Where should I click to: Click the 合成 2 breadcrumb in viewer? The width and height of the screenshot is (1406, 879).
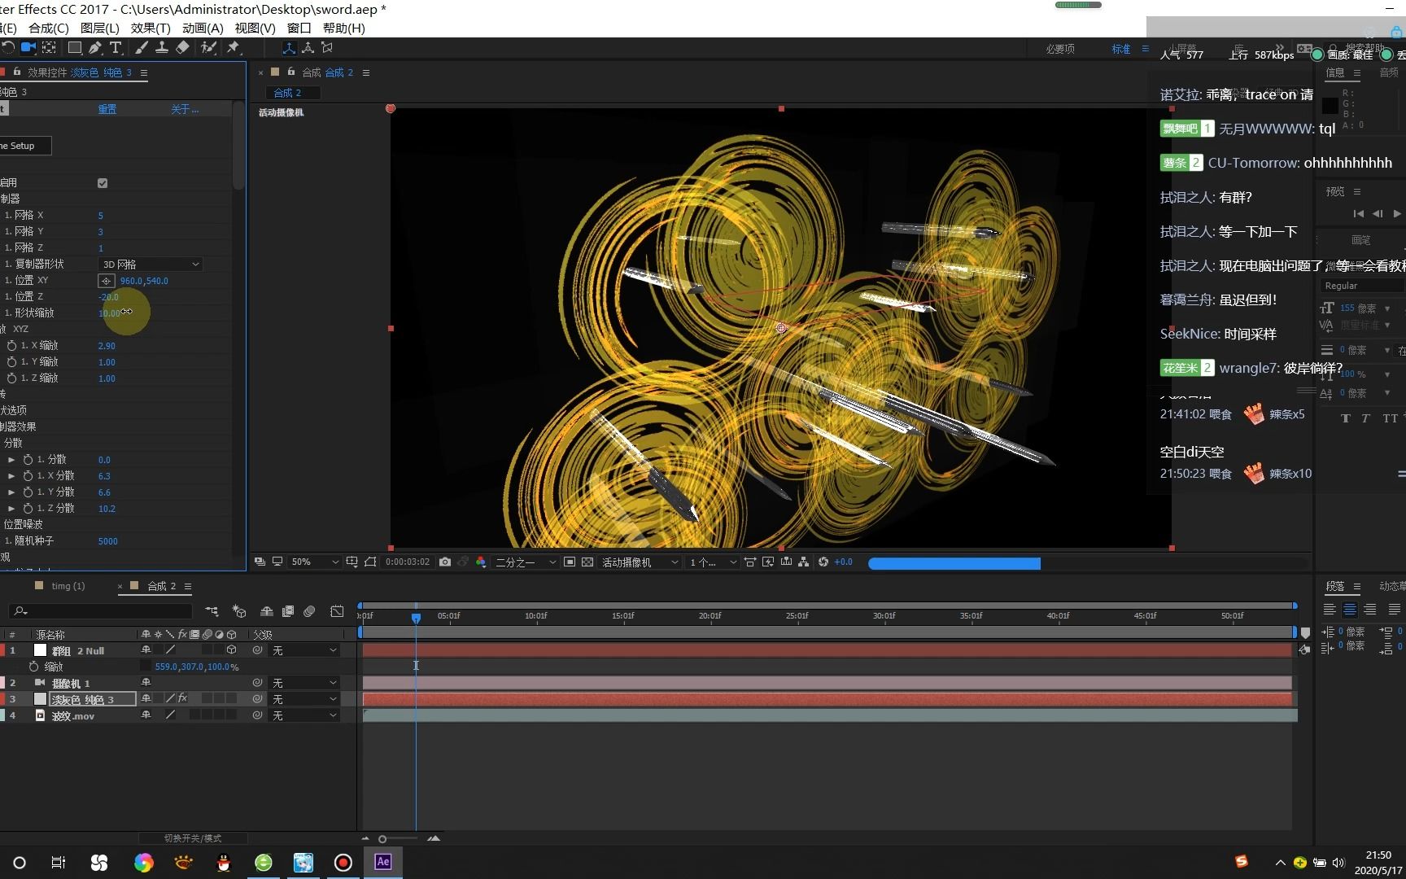[287, 93]
